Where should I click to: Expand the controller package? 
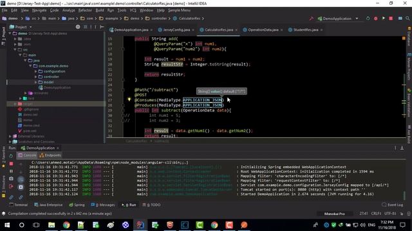click(36, 77)
